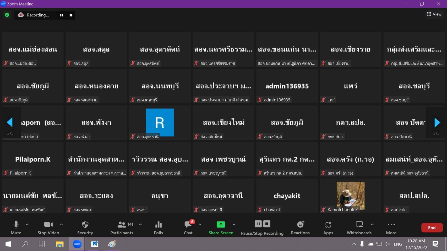Image resolution: width=447 pixels, height=251 pixels.
Task: Select Kamolchanok K. participant video tile
Action: [350, 196]
